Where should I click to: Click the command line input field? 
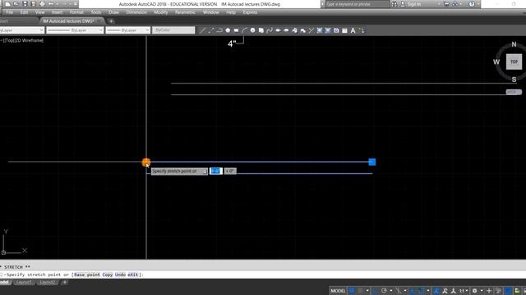(x=263, y=275)
